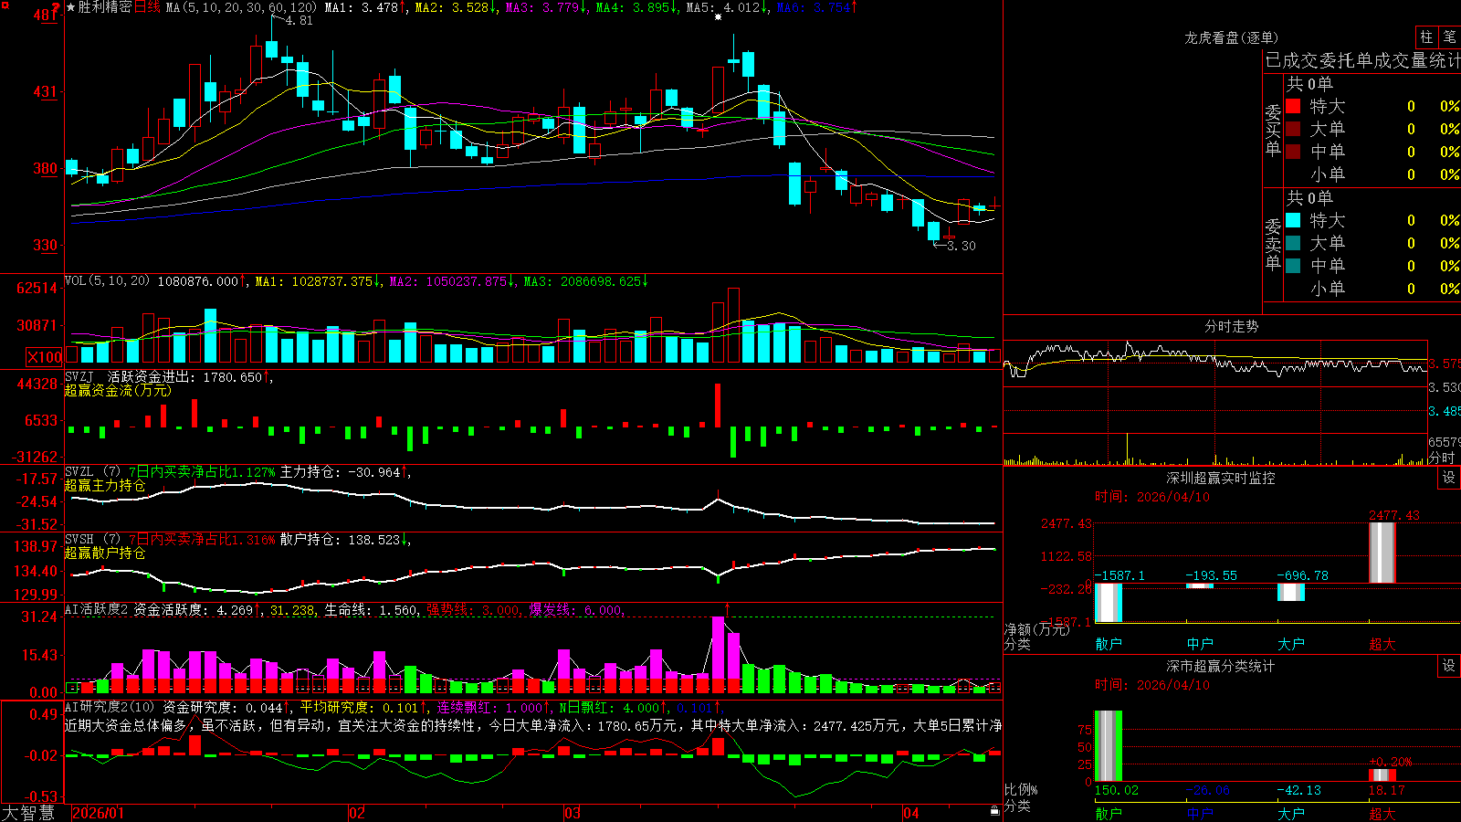This screenshot has width=1461, height=822.
Task: Click the AI研究度2(10) indicator label
Action: pos(110,707)
